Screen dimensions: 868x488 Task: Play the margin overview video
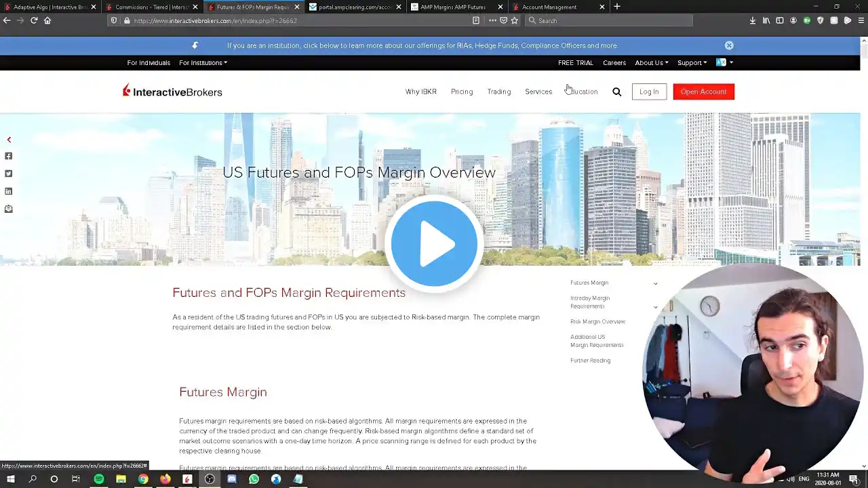tap(434, 243)
